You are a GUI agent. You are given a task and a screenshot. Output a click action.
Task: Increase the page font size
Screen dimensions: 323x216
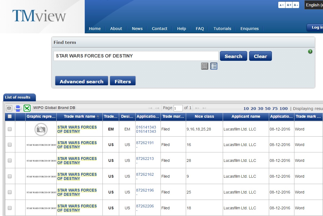[296, 5]
